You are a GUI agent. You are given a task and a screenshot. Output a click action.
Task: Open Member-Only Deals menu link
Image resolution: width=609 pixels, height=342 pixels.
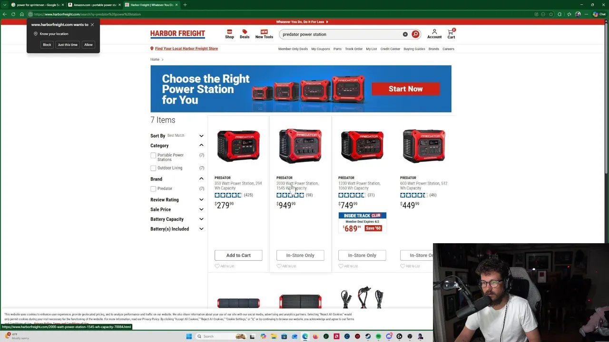click(x=293, y=49)
